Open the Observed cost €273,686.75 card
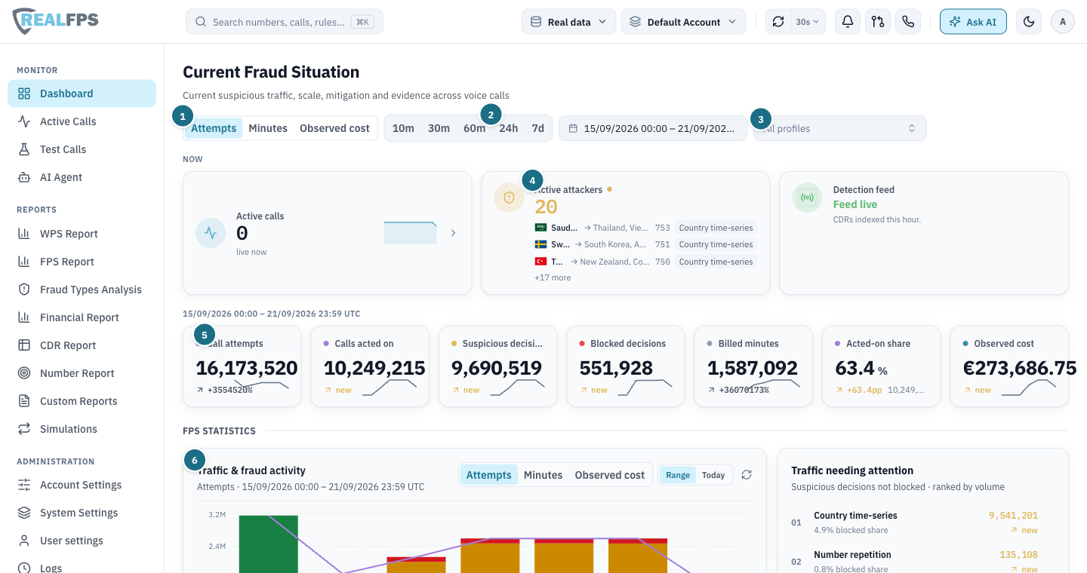This screenshot has width=1087, height=573. click(1009, 366)
